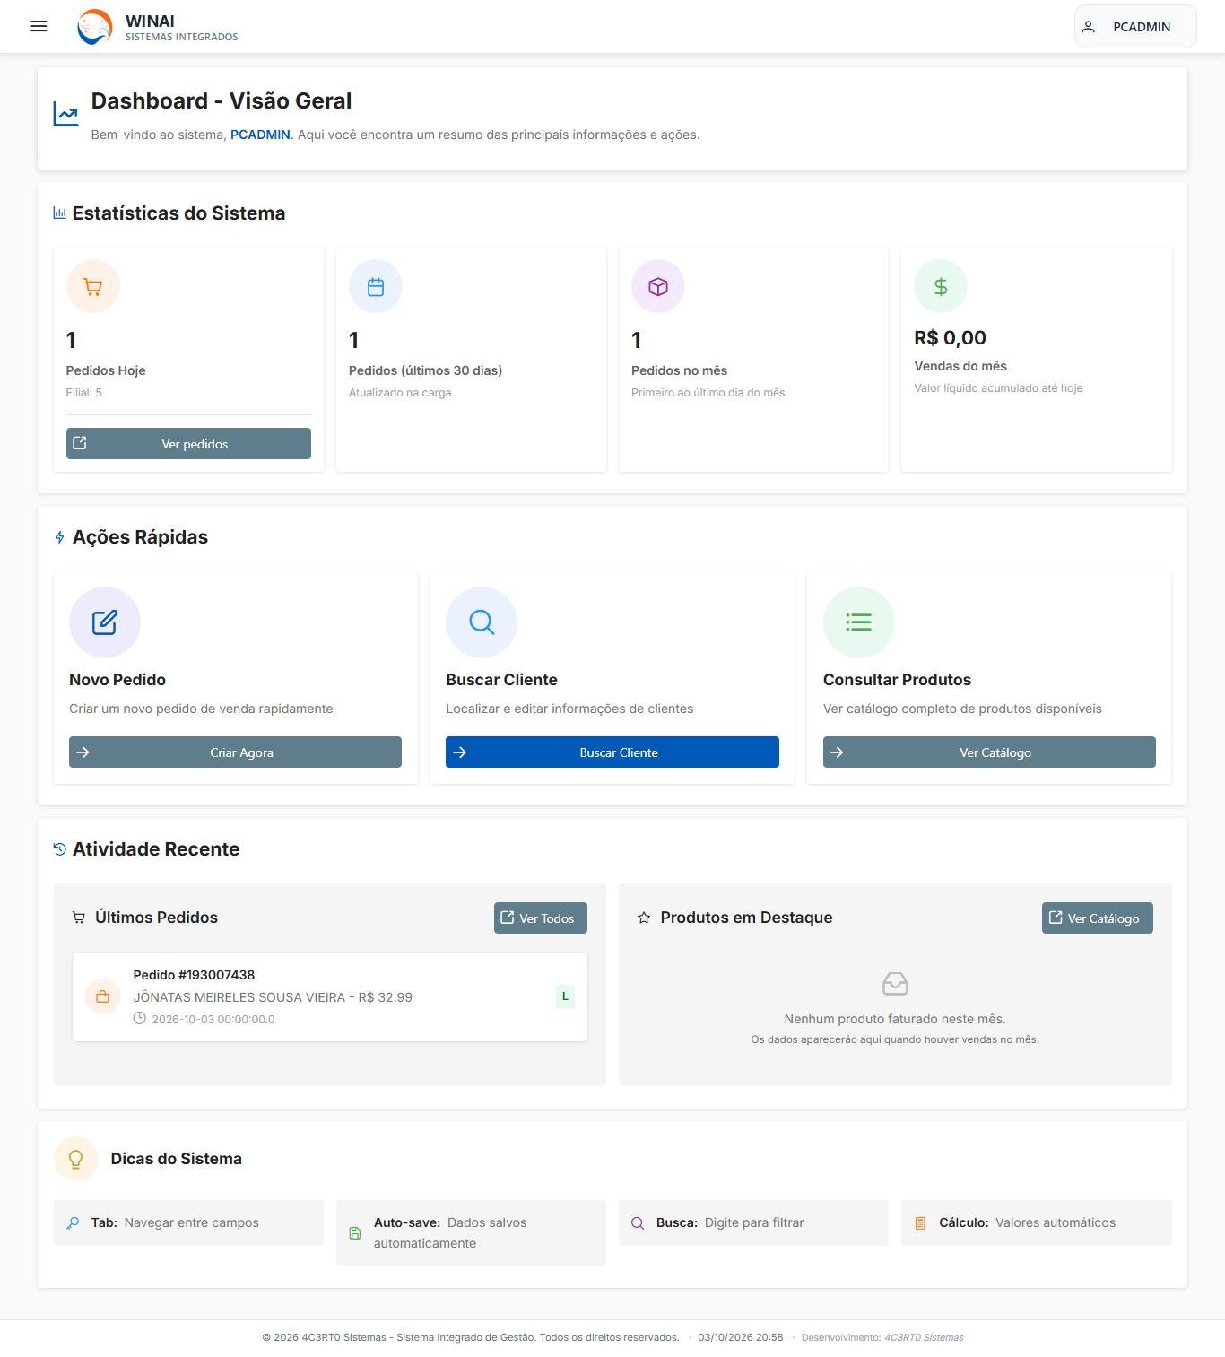Click the green L status badge
The image size is (1225, 1357).
coord(565,996)
